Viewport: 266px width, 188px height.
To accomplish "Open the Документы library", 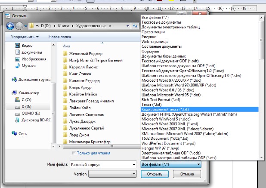I will 29,52.
